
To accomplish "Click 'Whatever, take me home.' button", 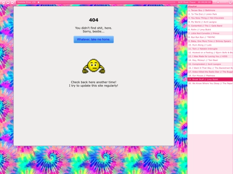I will click(x=94, y=40).
